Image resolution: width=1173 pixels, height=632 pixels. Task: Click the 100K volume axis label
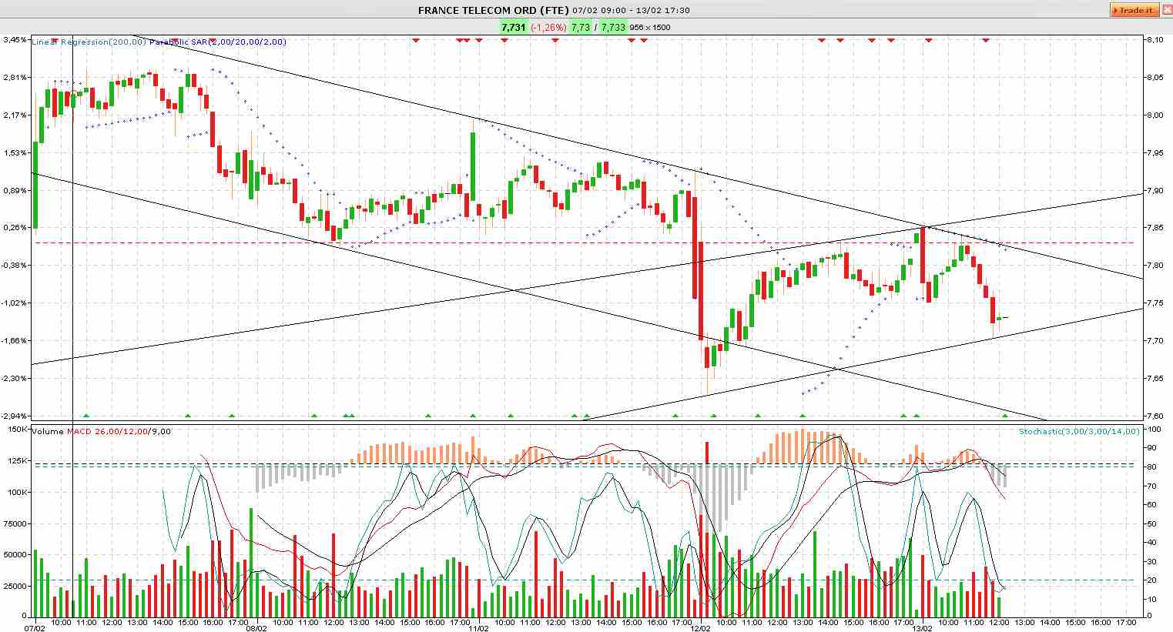pos(18,492)
